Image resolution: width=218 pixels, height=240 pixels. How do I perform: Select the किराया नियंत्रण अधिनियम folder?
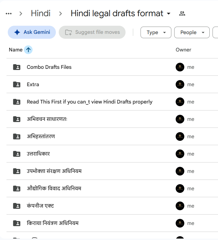[53, 223]
